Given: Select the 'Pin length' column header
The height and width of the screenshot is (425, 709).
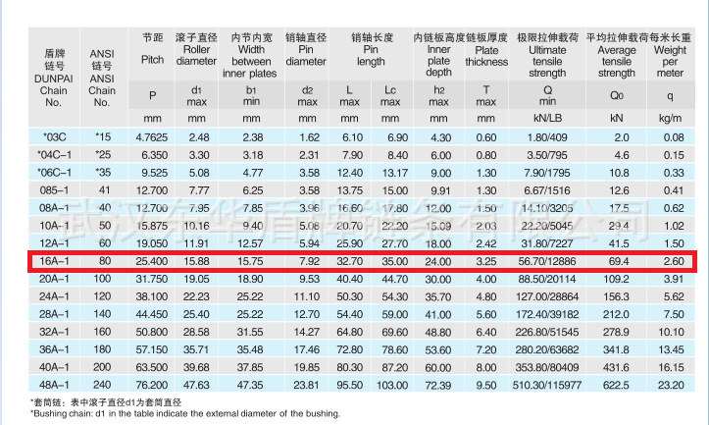Looking at the screenshot, I should coord(371,55).
